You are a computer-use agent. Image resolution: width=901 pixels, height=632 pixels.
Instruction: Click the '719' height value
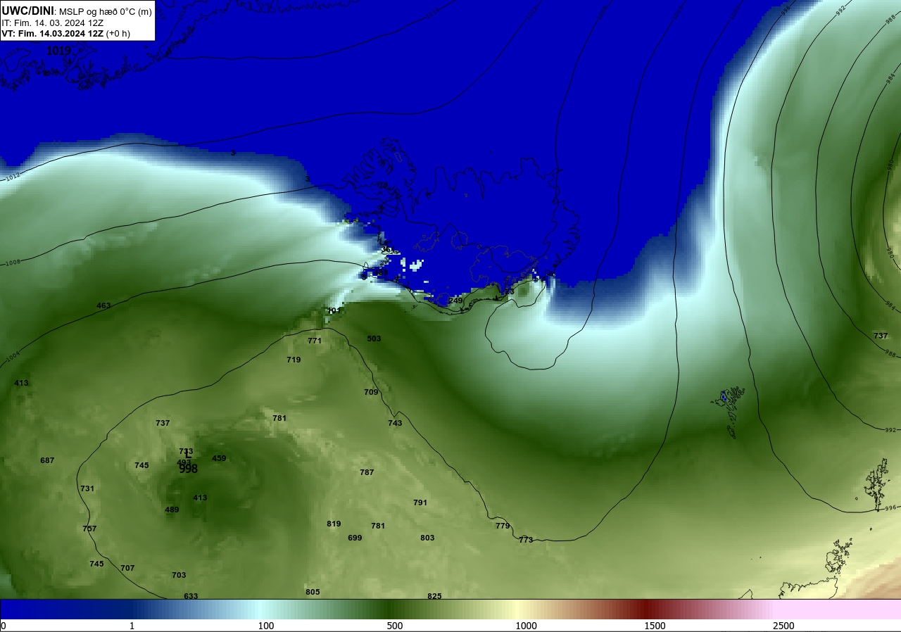click(294, 360)
